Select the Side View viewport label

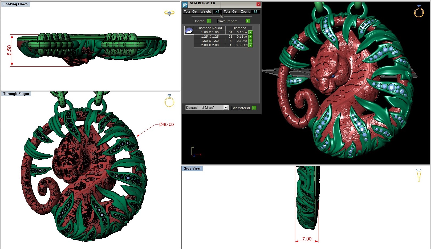(x=192, y=168)
